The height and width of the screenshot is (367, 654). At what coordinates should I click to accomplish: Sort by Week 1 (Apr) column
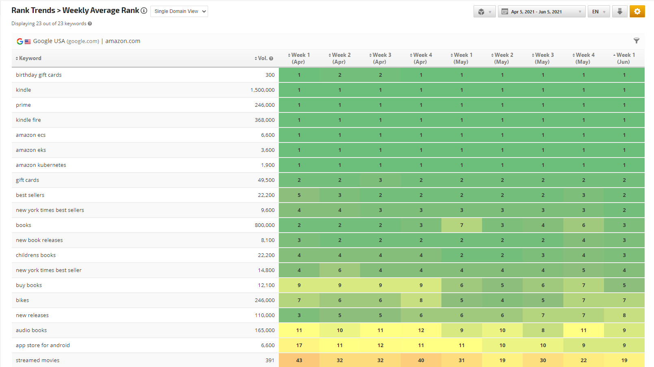click(x=299, y=58)
